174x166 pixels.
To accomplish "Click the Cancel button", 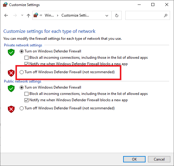I will [x=159, y=159].
